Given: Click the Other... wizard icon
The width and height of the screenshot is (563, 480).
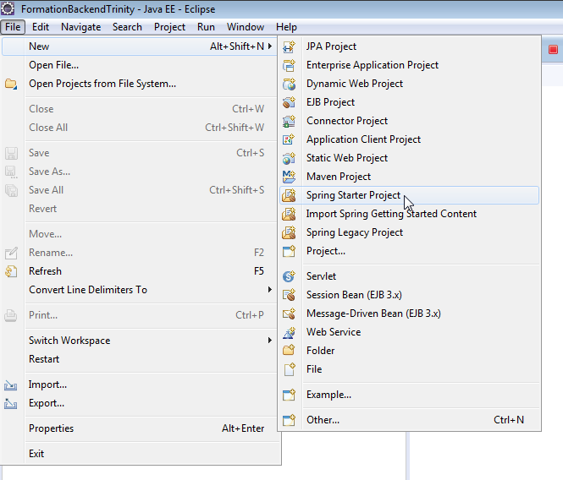Looking at the screenshot, I should point(289,420).
